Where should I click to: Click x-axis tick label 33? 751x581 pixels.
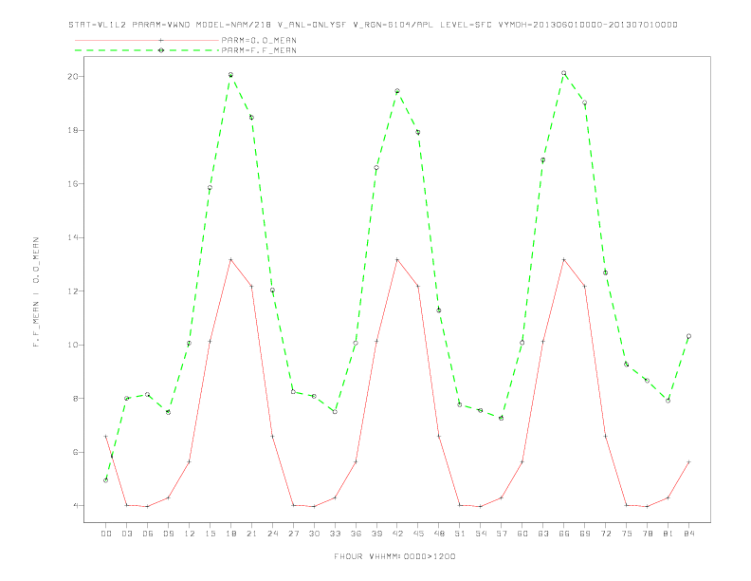pos(335,534)
